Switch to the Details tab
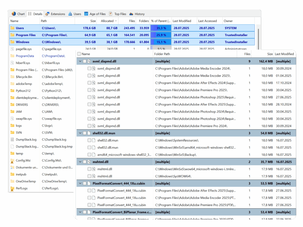 (35, 14)
